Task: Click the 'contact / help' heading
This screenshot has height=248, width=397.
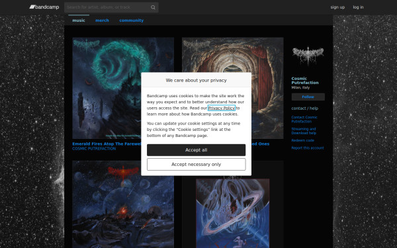Action: (x=304, y=108)
